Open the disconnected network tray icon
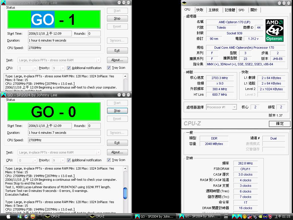This screenshot has width=293, height=220. pyautogui.click(x=250, y=217)
